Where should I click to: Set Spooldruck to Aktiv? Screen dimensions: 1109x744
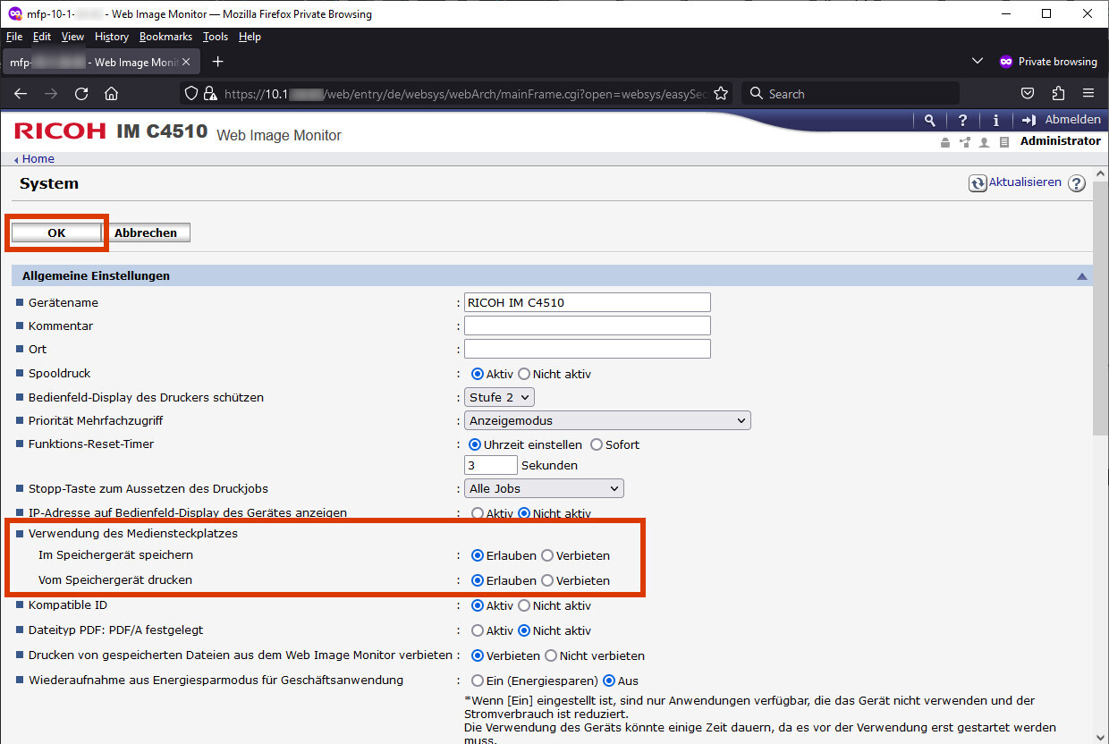click(478, 374)
